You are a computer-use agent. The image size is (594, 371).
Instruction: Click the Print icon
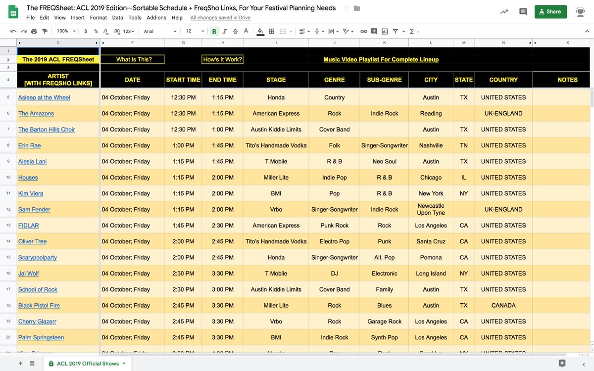pyautogui.click(x=34, y=31)
